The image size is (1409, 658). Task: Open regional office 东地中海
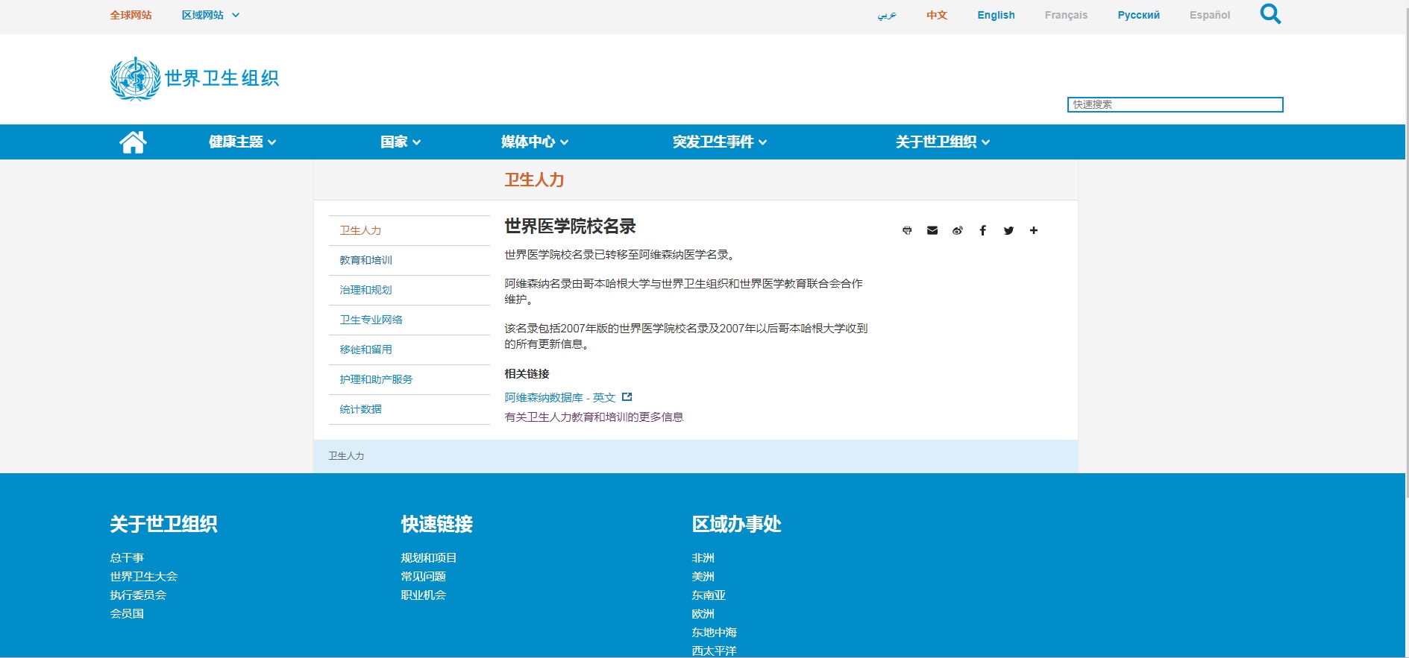coord(714,632)
